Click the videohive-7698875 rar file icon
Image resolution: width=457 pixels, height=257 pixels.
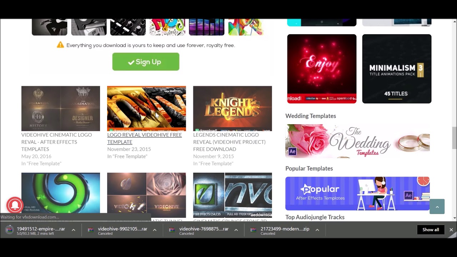(x=172, y=230)
